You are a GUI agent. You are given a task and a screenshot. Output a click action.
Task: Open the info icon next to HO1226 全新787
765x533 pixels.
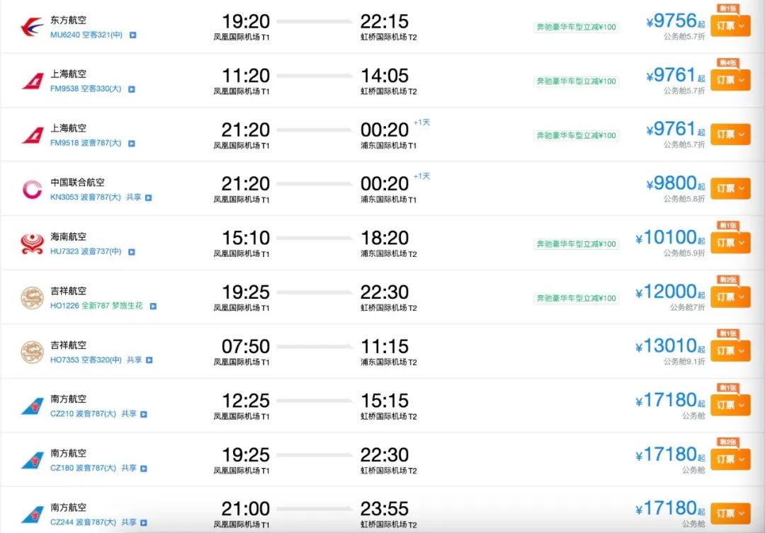coord(153,306)
